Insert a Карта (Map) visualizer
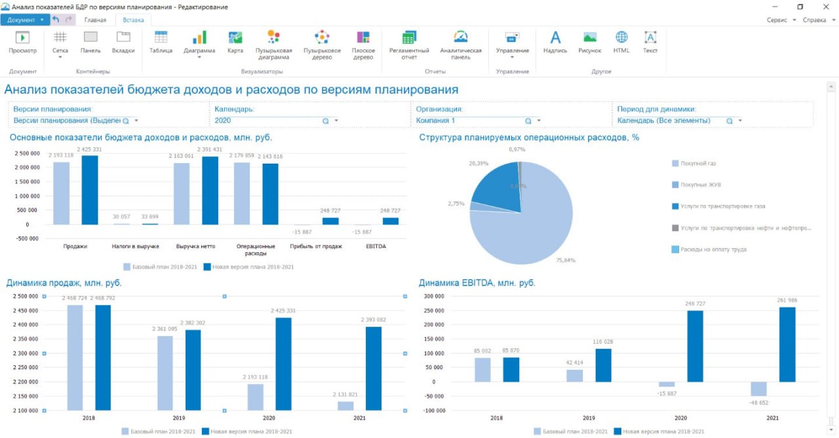Screen dimensions: 839x438 click(235, 38)
